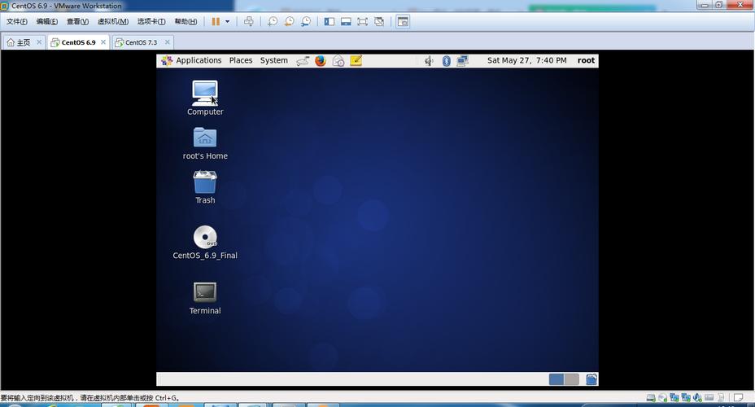Open the root user menu in panel

(x=586, y=61)
